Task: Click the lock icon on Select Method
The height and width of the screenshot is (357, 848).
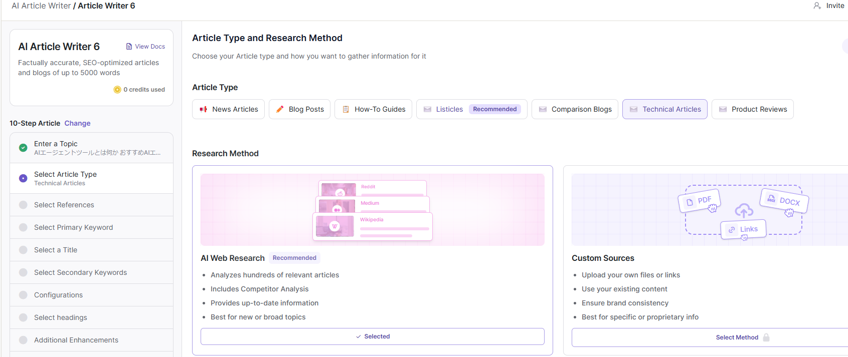Action: [766, 337]
